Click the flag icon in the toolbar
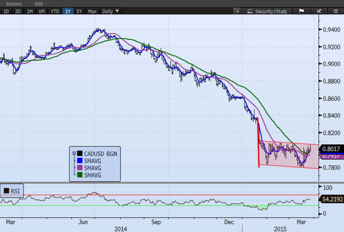This screenshot has height=232, width=344. pos(301,11)
